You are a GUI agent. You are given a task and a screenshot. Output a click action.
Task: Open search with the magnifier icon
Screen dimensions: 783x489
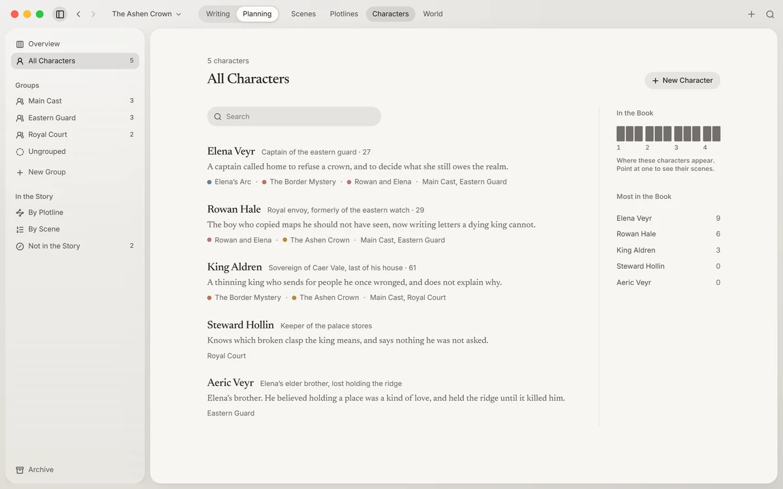[x=770, y=14]
